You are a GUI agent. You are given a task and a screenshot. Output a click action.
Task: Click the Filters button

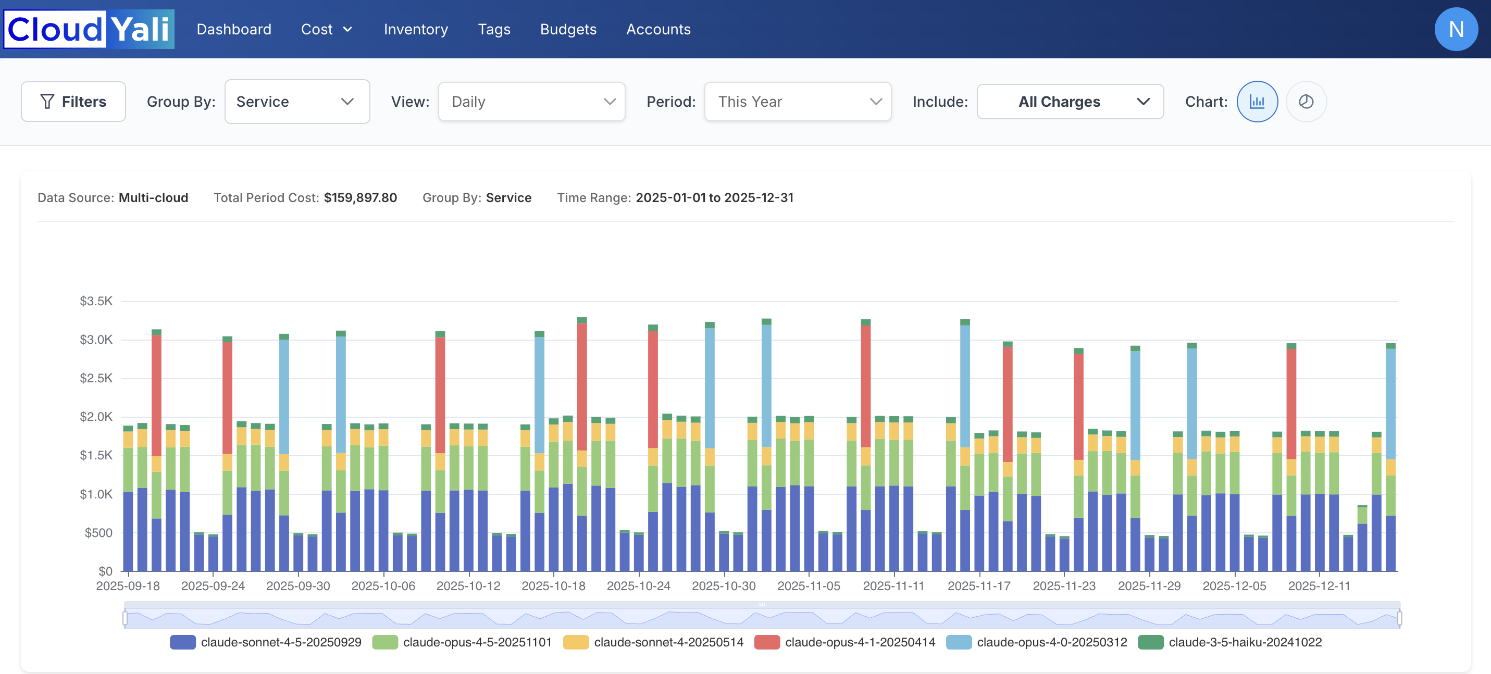(73, 102)
